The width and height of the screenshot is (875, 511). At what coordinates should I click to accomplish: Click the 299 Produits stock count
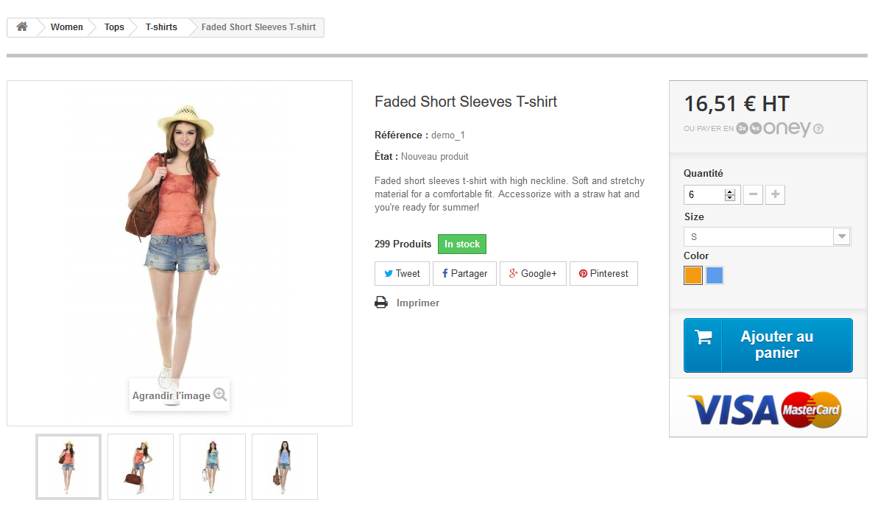[x=403, y=244]
